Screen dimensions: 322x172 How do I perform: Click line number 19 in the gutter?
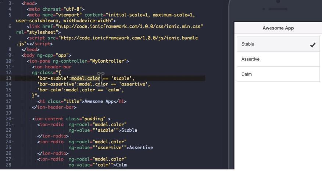[8, 113]
